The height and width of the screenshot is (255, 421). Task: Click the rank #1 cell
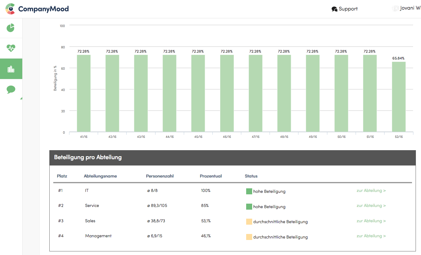61,190
